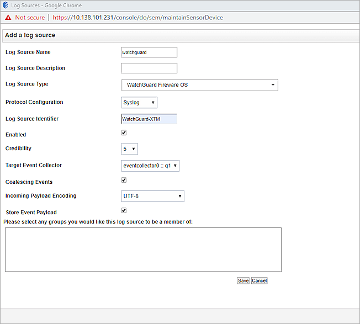Open the Log Source Type dropdown

tap(199, 85)
